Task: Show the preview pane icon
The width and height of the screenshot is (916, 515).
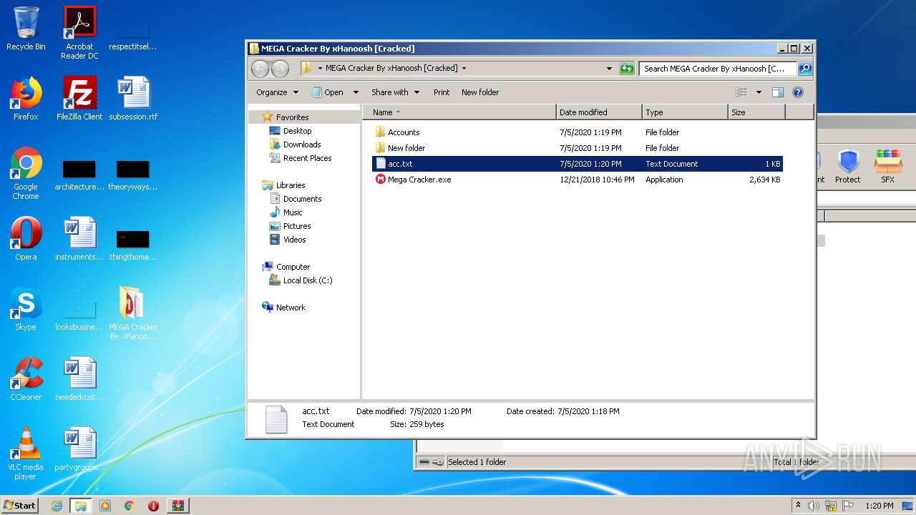Action: click(x=778, y=92)
